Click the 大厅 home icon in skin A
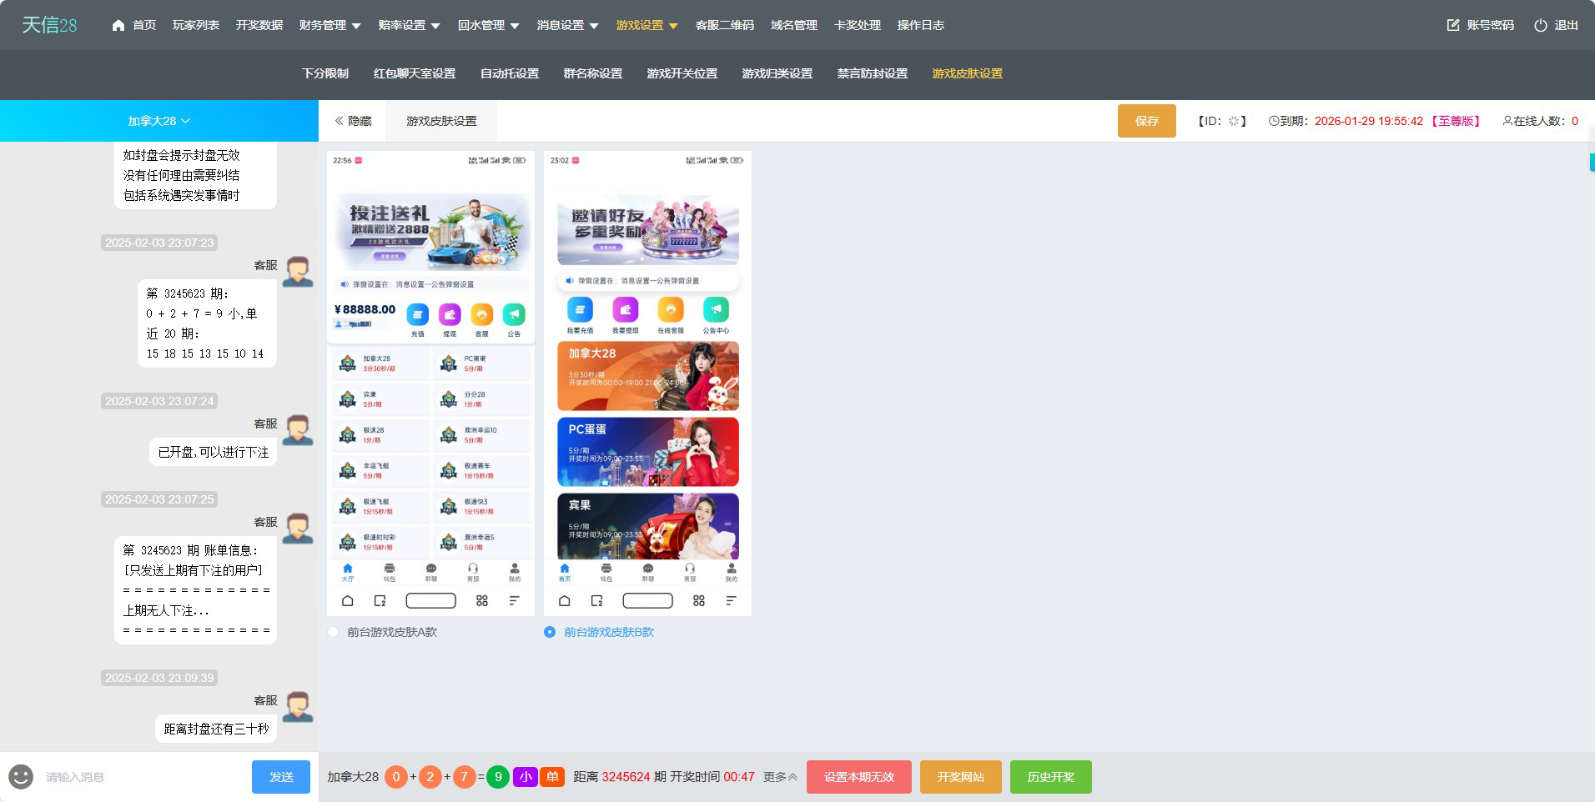The width and height of the screenshot is (1595, 802). (x=348, y=569)
